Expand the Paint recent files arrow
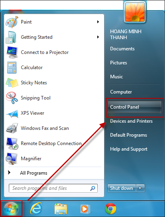The height and width of the screenshot is (217, 165). tap(98, 22)
